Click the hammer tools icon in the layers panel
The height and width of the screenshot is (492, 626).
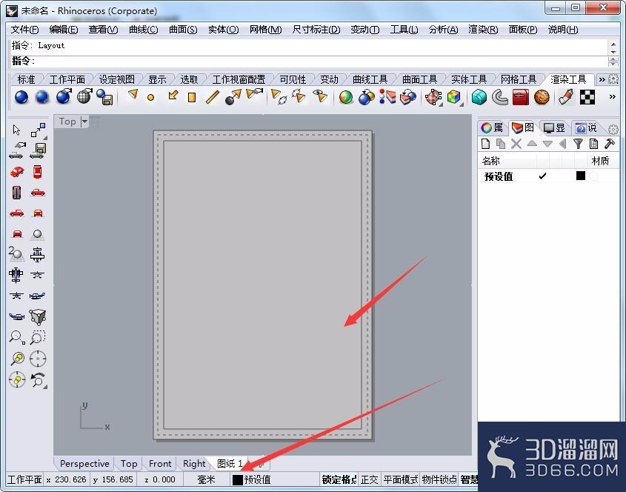(x=610, y=143)
